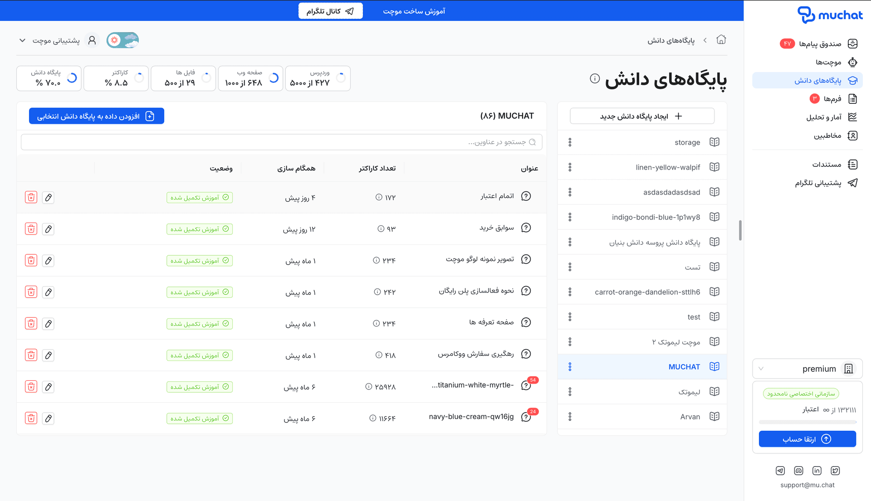Delete the سوابق خرید row
The image size is (871, 501).
point(31,229)
